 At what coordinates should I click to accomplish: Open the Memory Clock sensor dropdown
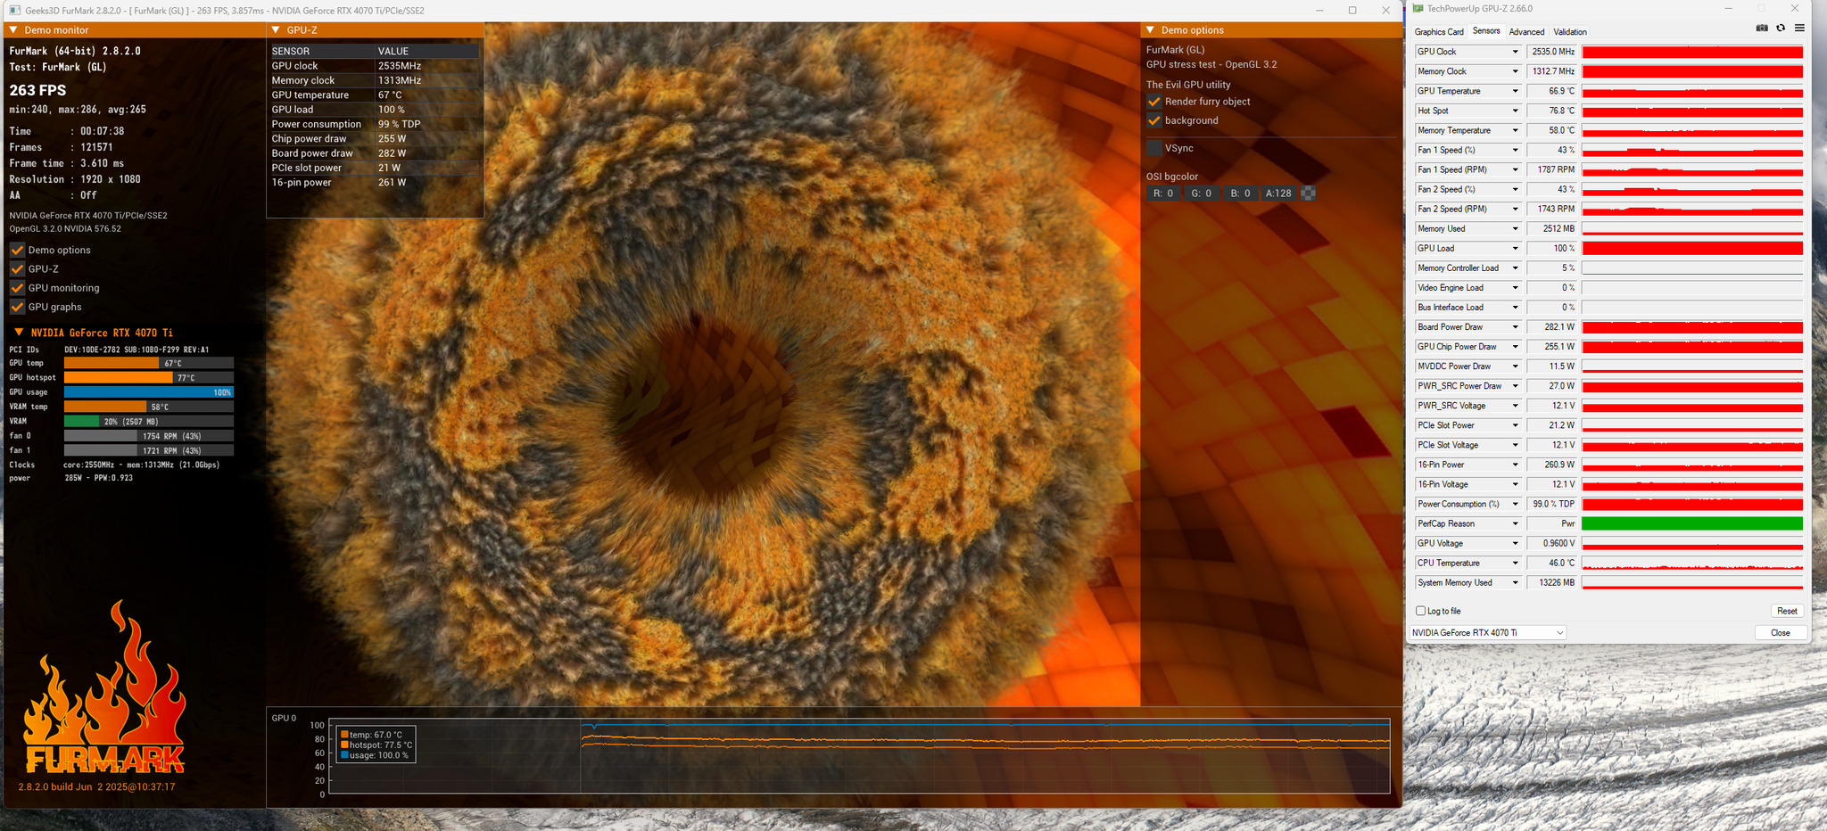1515,71
